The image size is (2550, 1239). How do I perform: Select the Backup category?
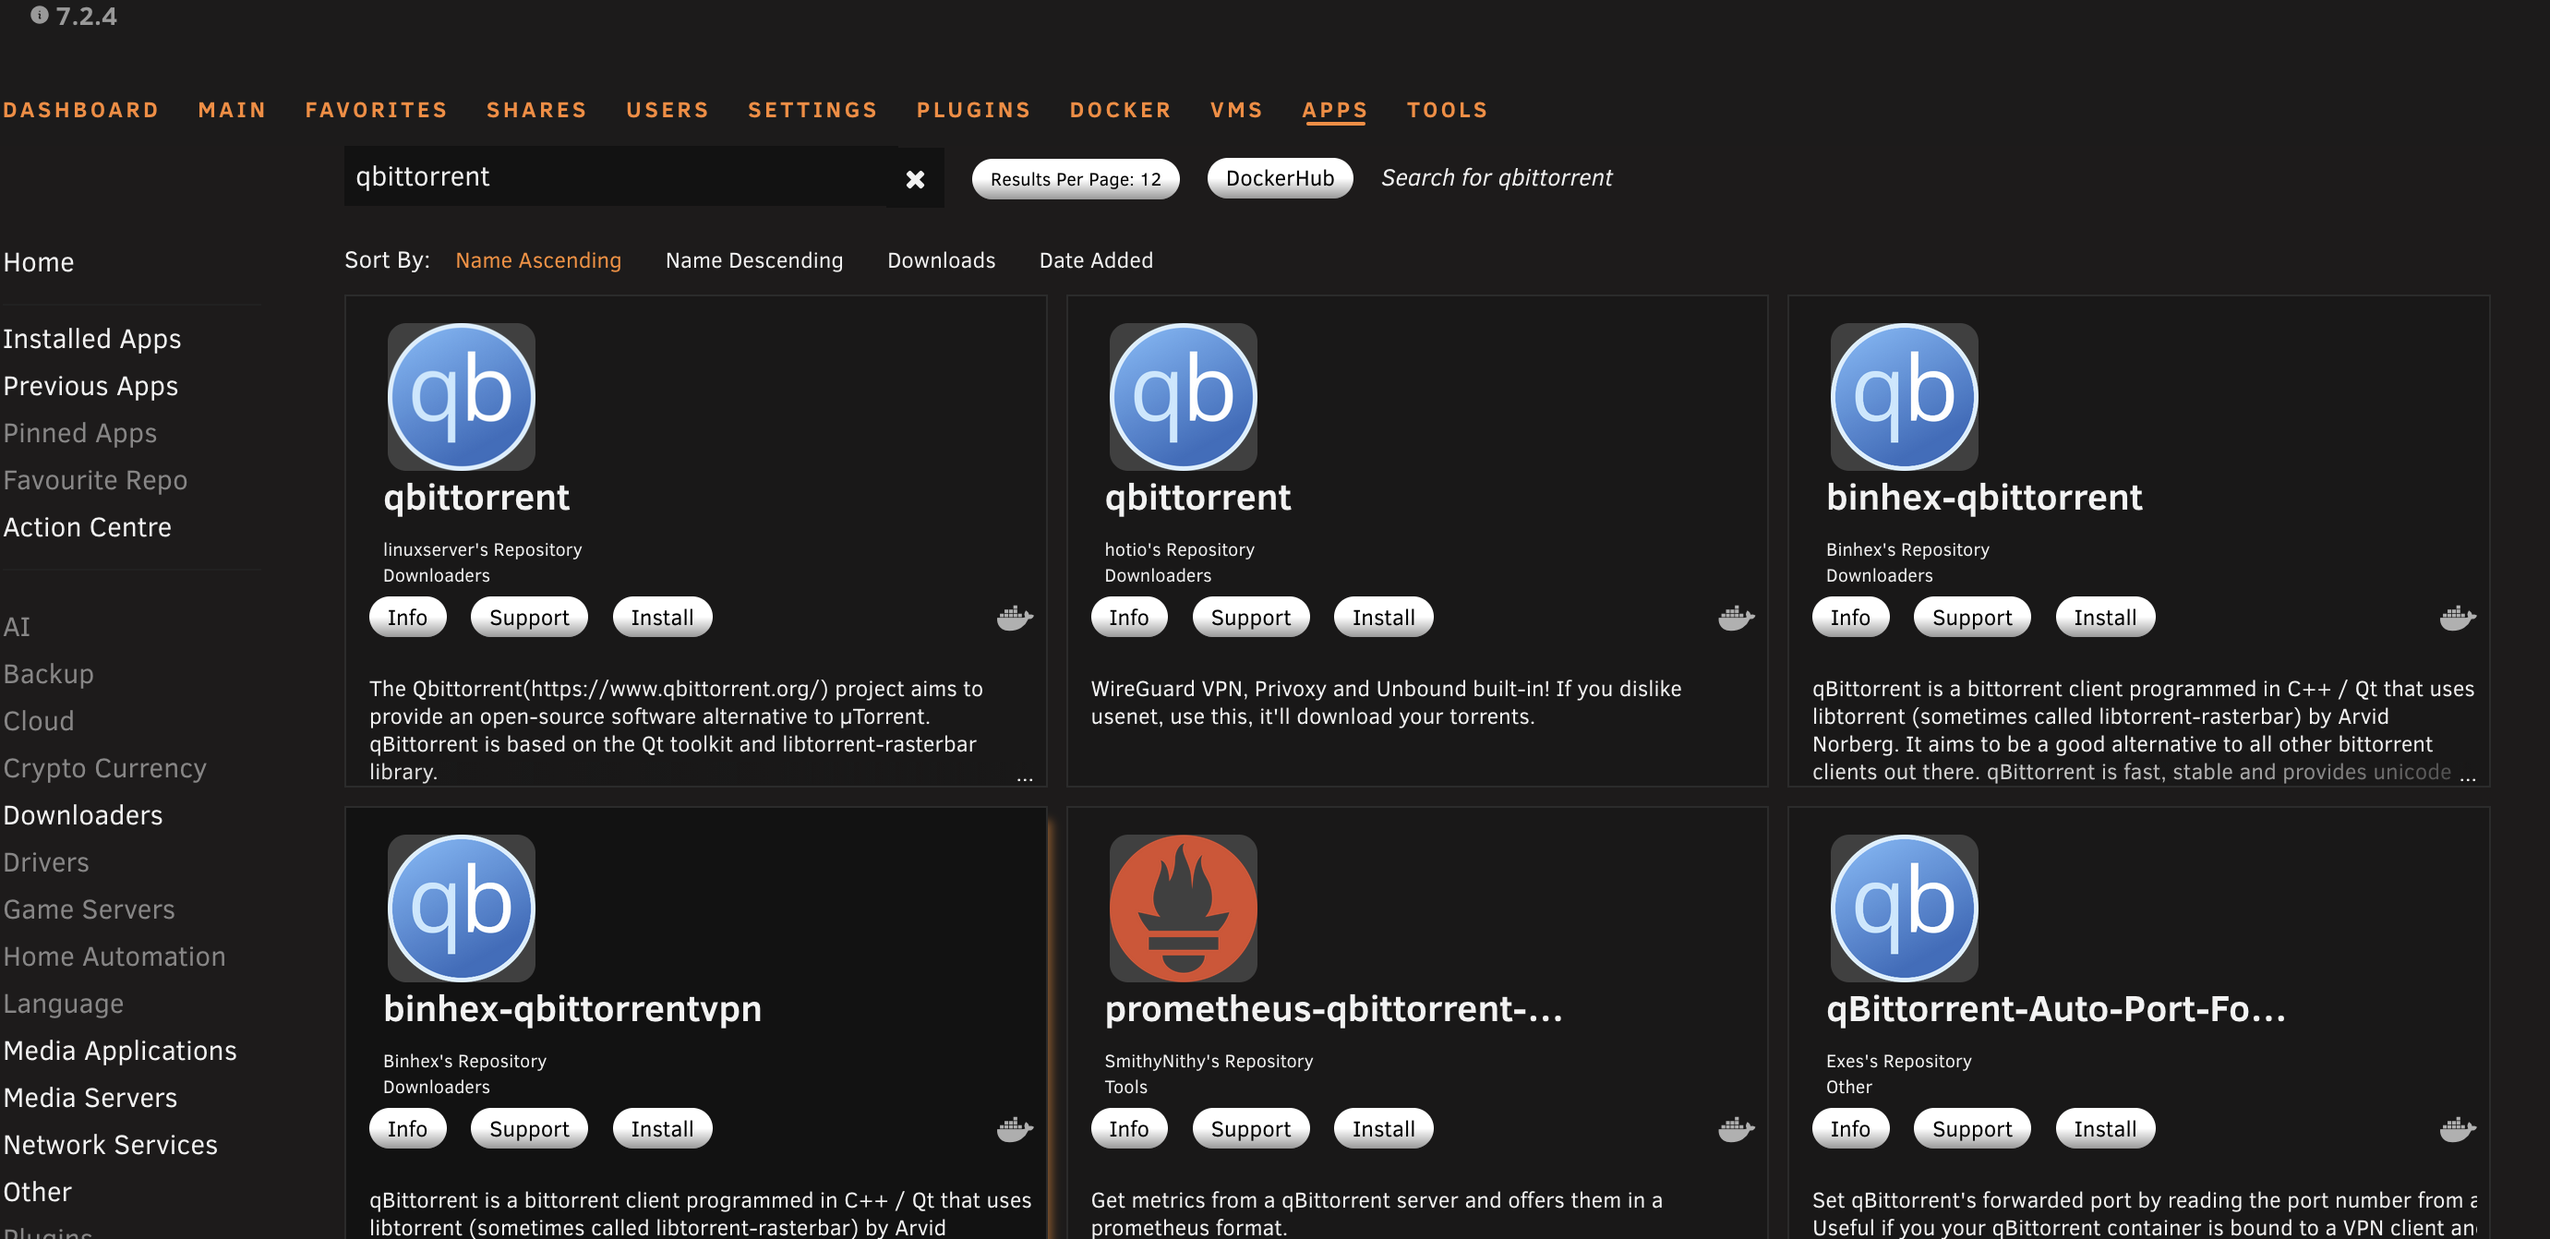coord(49,674)
